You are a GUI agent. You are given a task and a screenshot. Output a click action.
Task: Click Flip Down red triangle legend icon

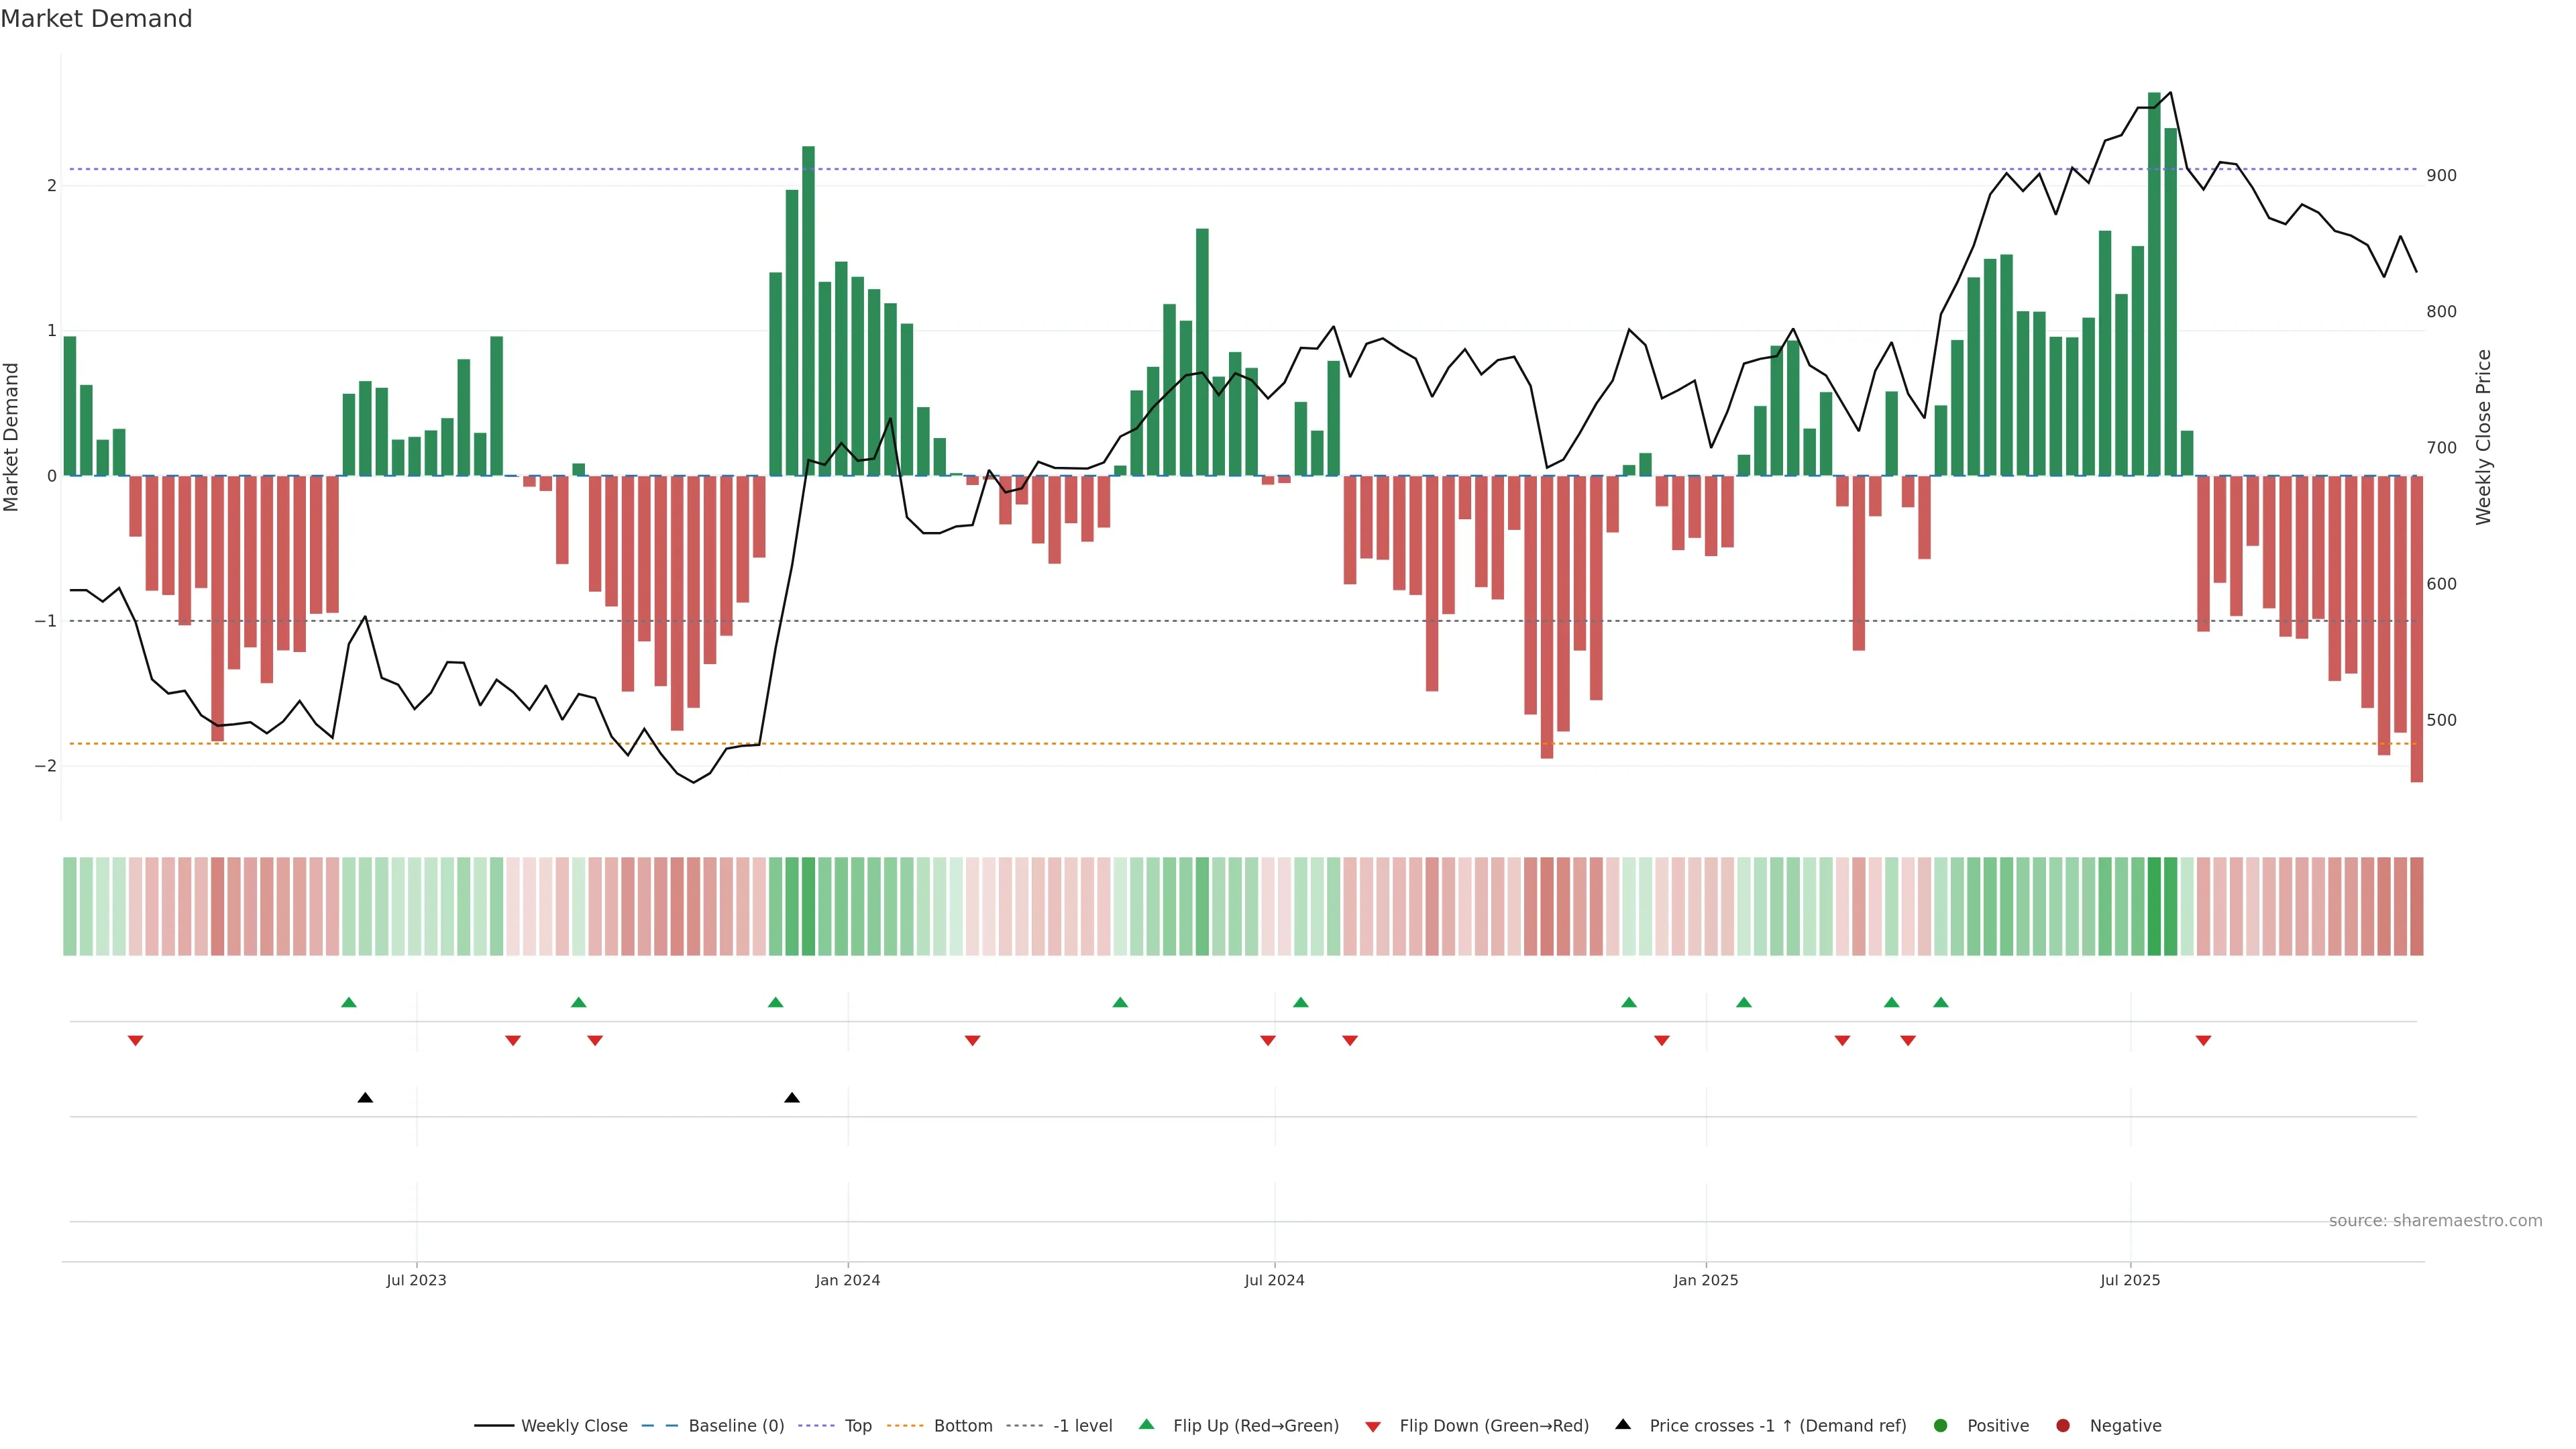point(1373,1427)
